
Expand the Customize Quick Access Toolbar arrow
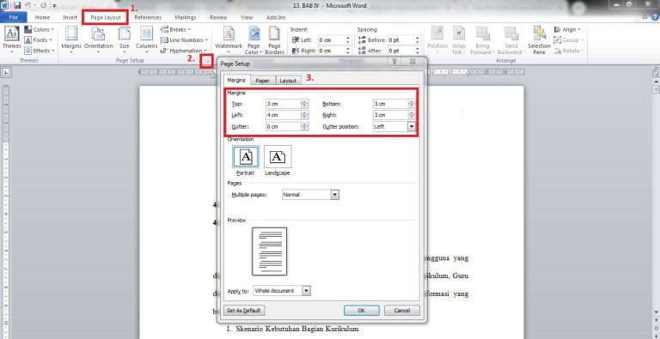pos(55,6)
